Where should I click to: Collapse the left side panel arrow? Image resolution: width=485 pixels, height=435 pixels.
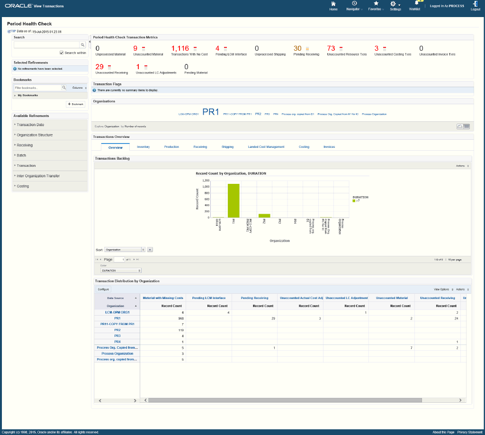[90, 42]
